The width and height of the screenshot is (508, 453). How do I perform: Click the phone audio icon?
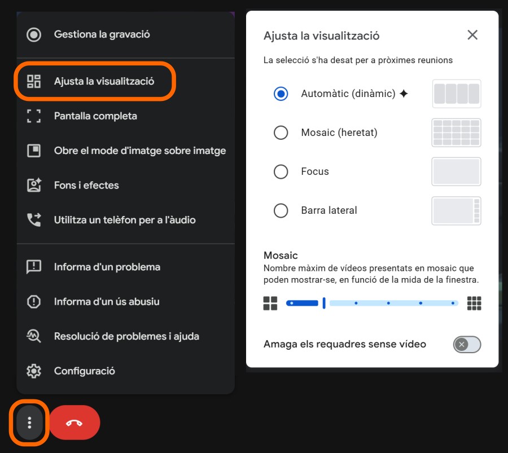point(34,220)
